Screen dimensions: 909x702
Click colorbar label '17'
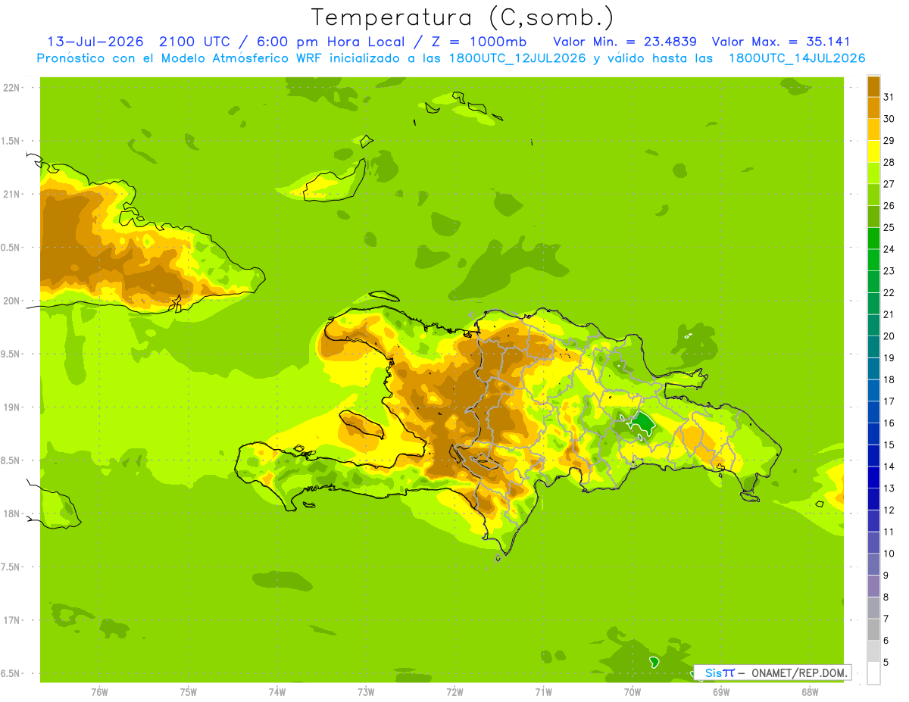[889, 401]
